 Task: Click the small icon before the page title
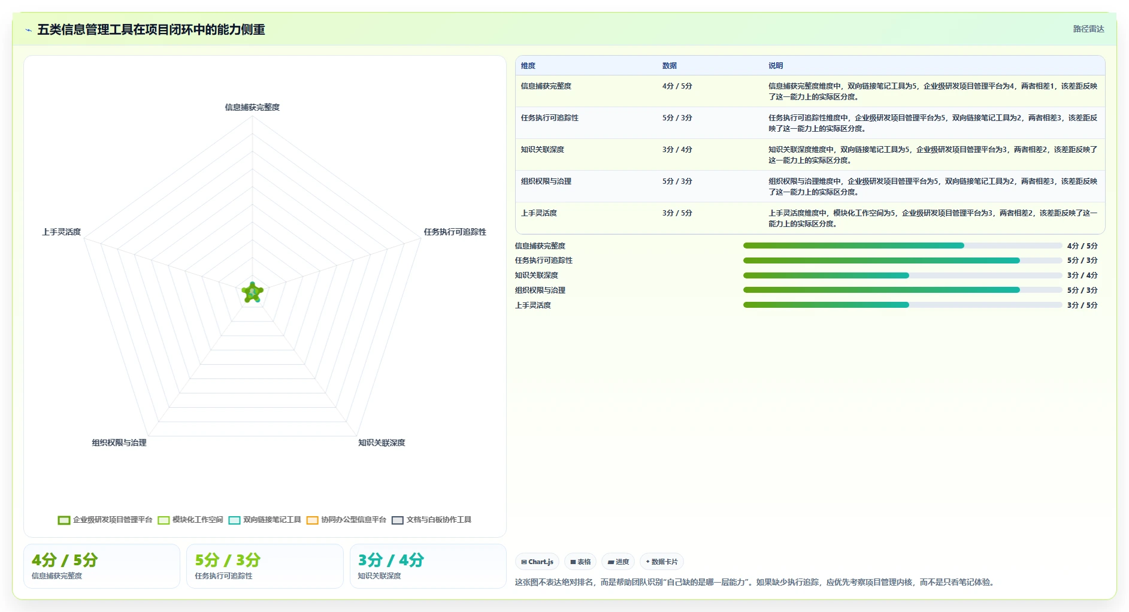tap(28, 30)
